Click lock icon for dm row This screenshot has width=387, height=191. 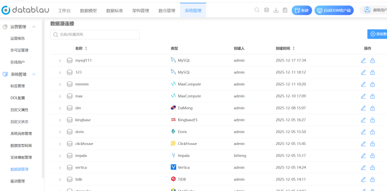(x=373, y=108)
